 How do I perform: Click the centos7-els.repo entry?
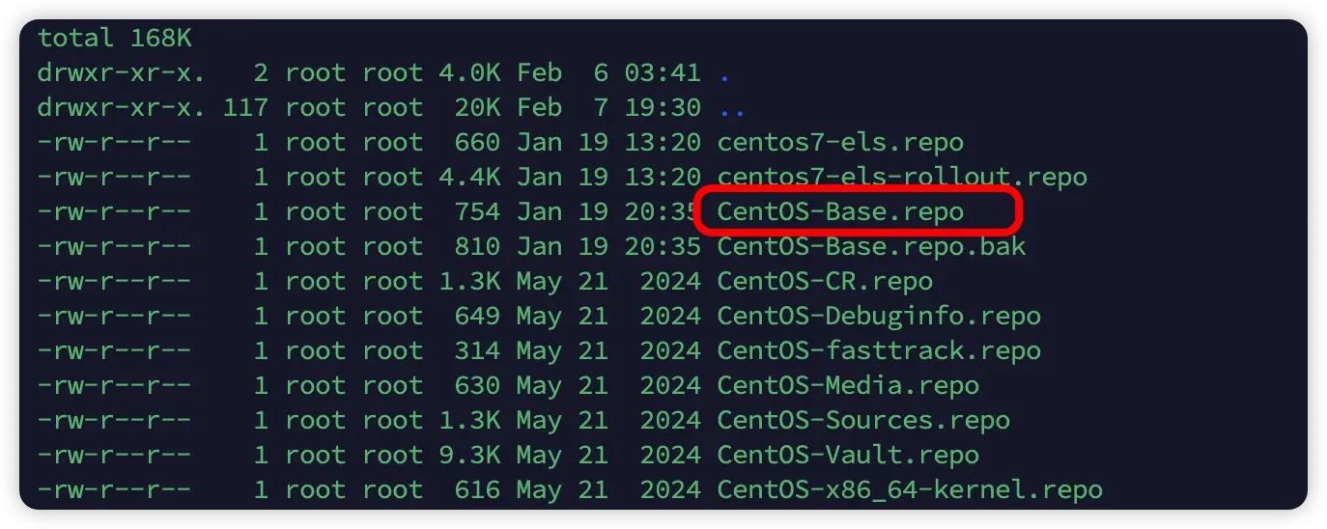(840, 142)
